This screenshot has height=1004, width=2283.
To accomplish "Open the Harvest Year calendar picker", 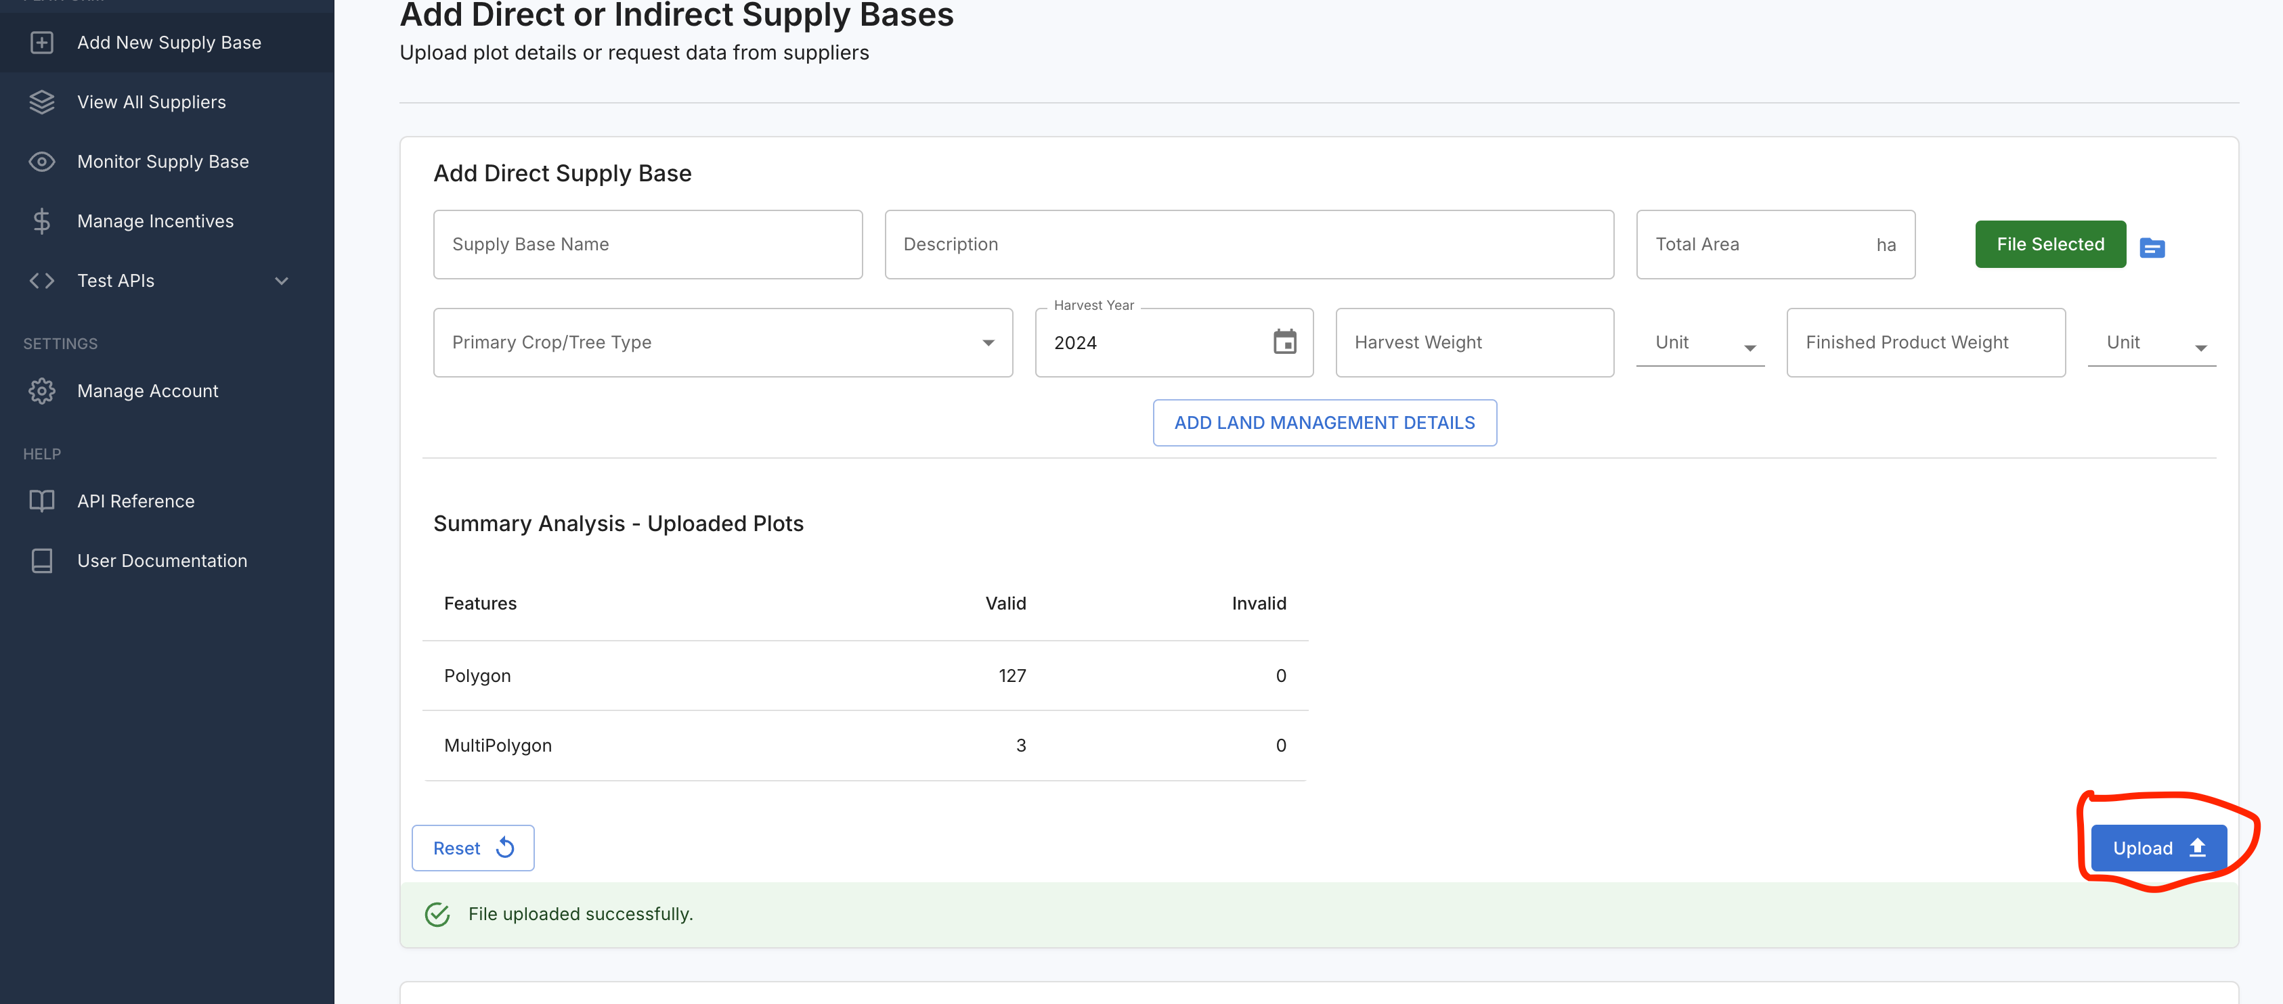I will pos(1284,342).
